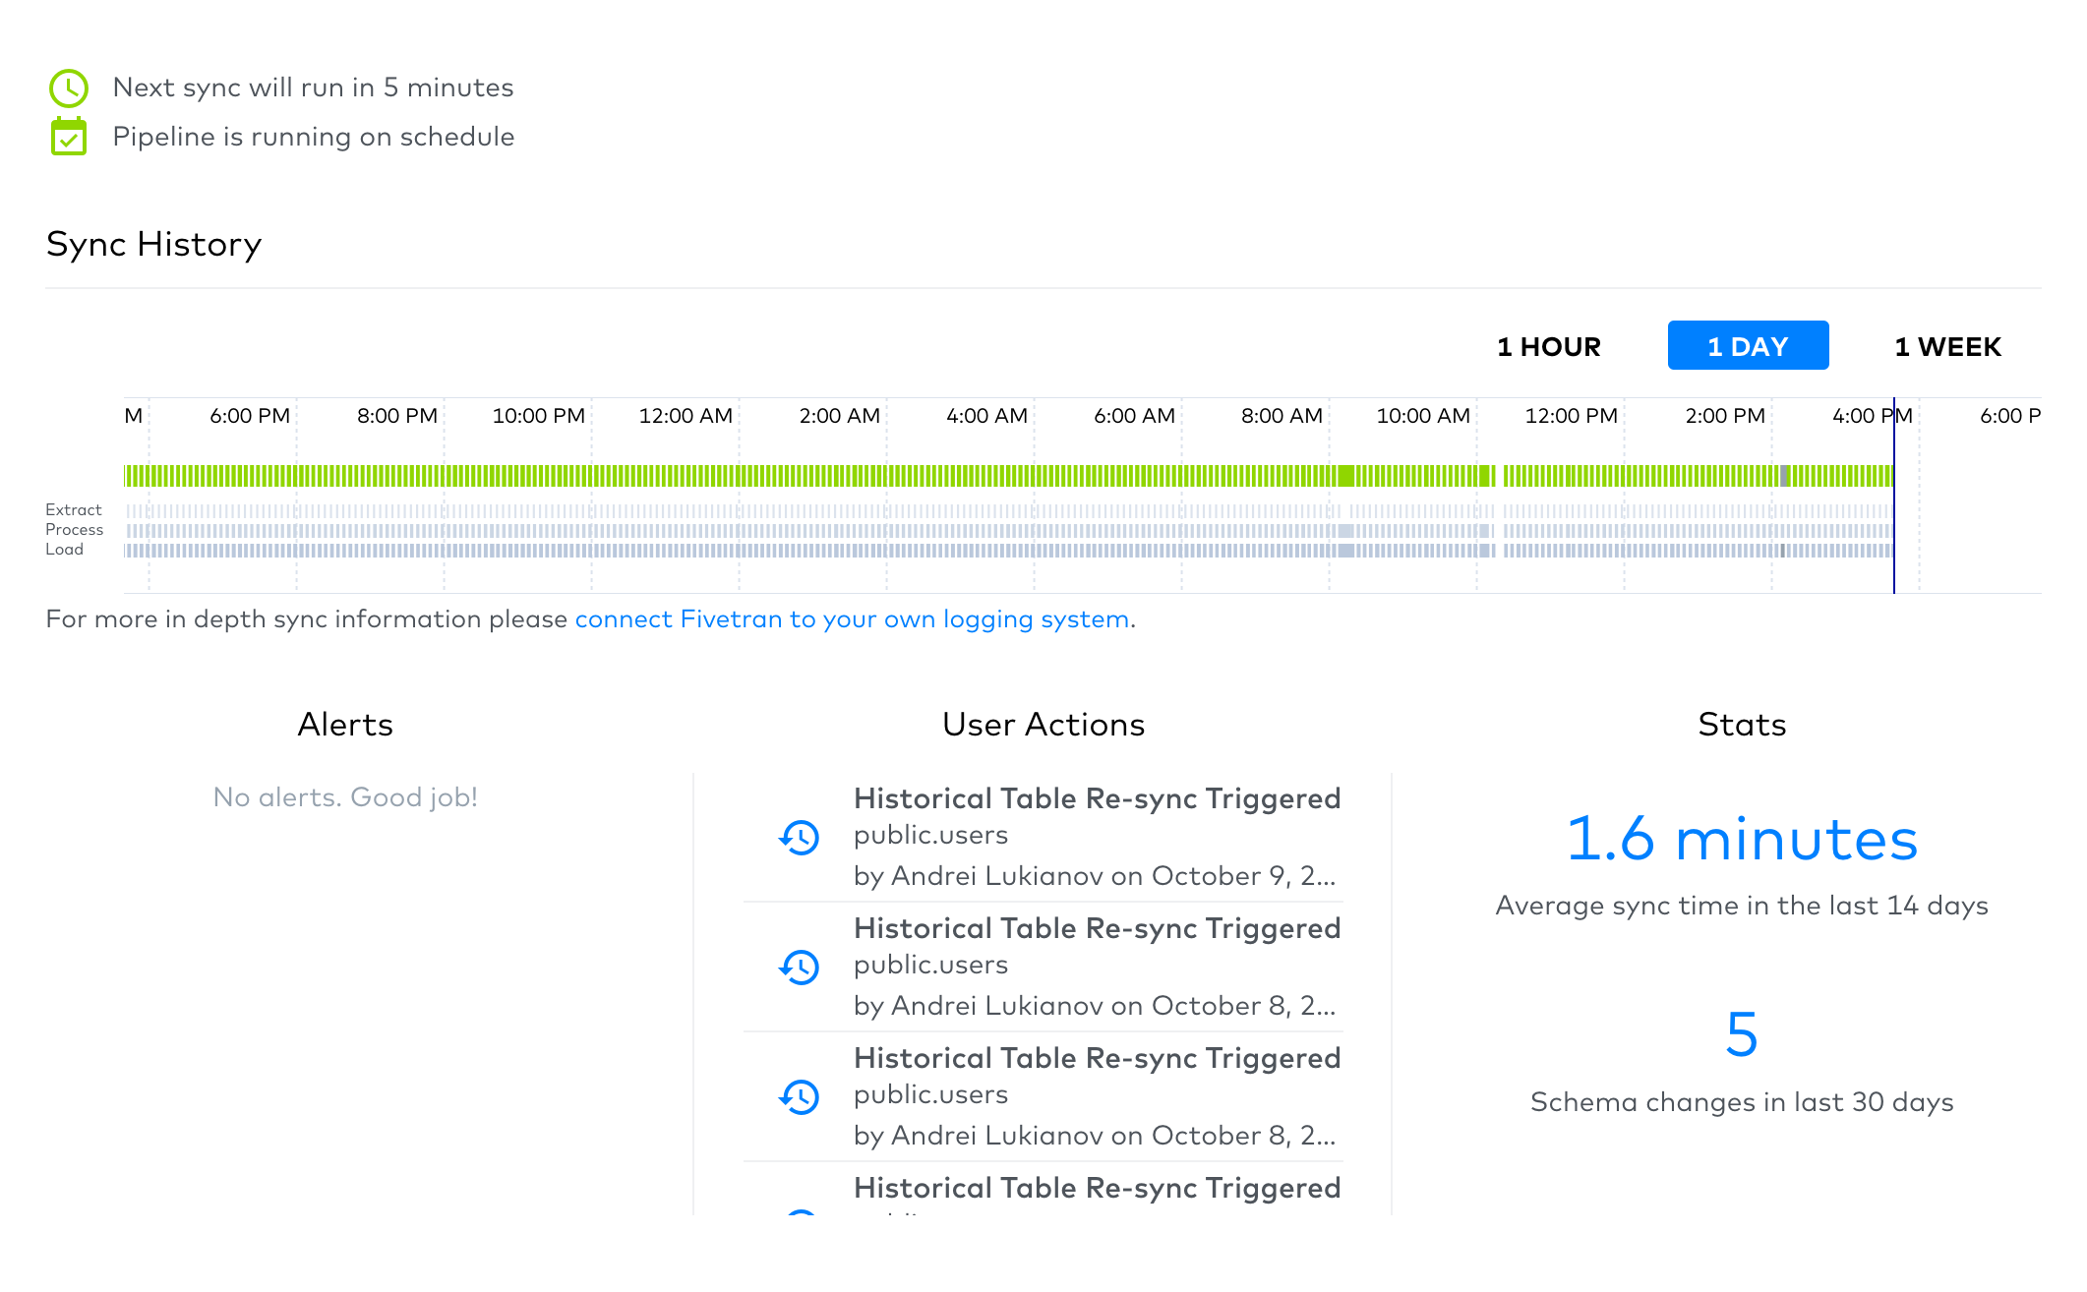This screenshot has height=1292, width=2087.
Task: Click the Stats column heading
Action: [x=1742, y=725]
